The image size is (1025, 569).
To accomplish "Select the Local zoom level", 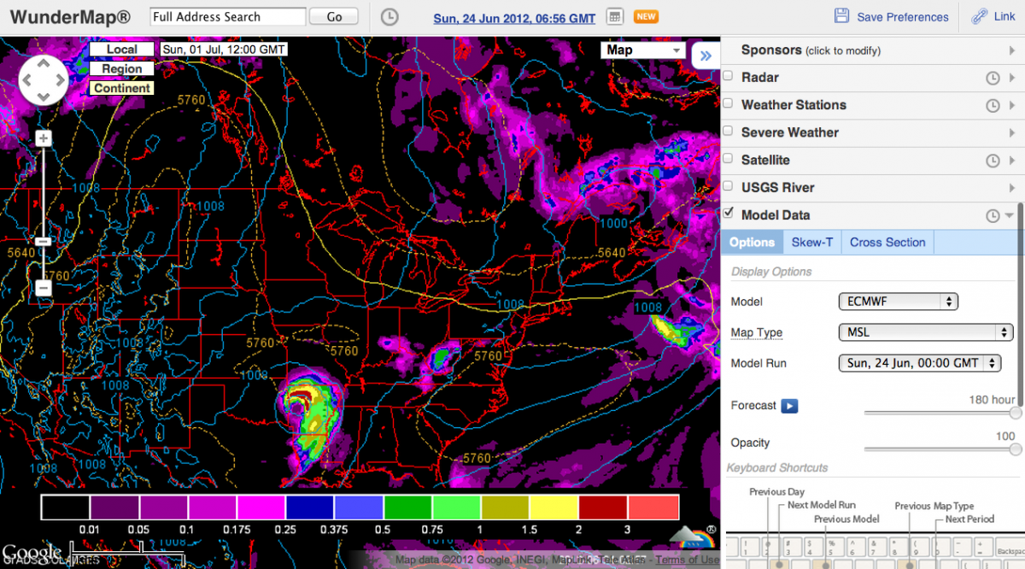I will coord(122,50).
